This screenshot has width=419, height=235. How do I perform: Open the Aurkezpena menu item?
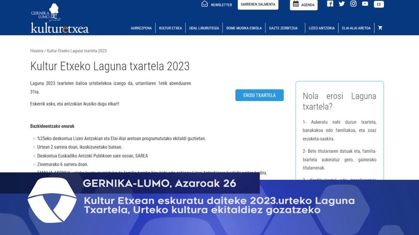pyautogui.click(x=141, y=28)
